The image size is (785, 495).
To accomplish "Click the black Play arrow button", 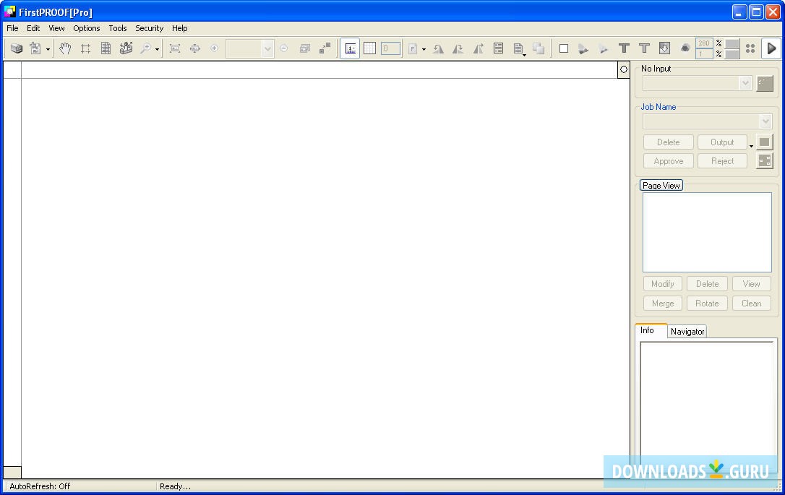I will [x=771, y=48].
